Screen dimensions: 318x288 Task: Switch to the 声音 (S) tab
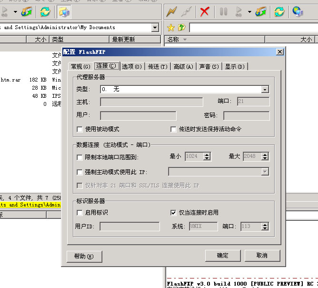[209, 67]
